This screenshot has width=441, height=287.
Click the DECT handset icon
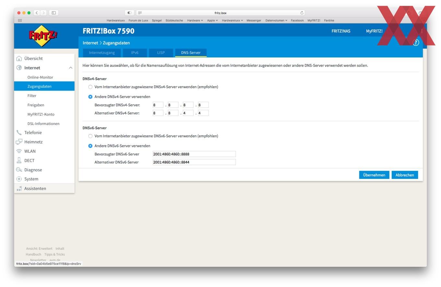pyautogui.click(x=19, y=160)
